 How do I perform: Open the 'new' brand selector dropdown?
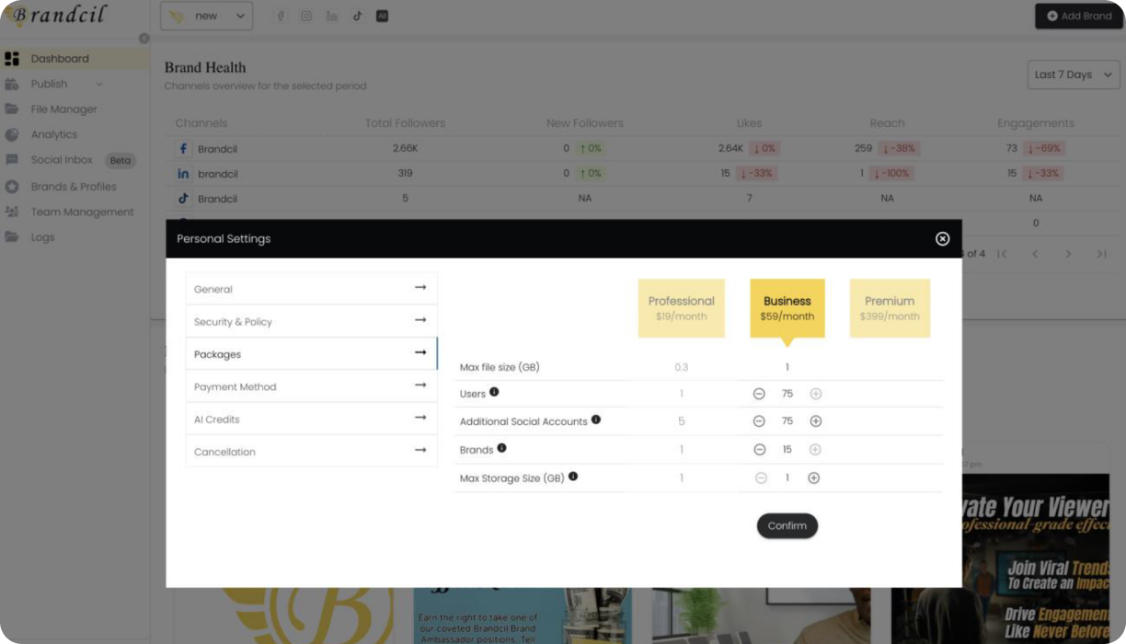coord(206,16)
